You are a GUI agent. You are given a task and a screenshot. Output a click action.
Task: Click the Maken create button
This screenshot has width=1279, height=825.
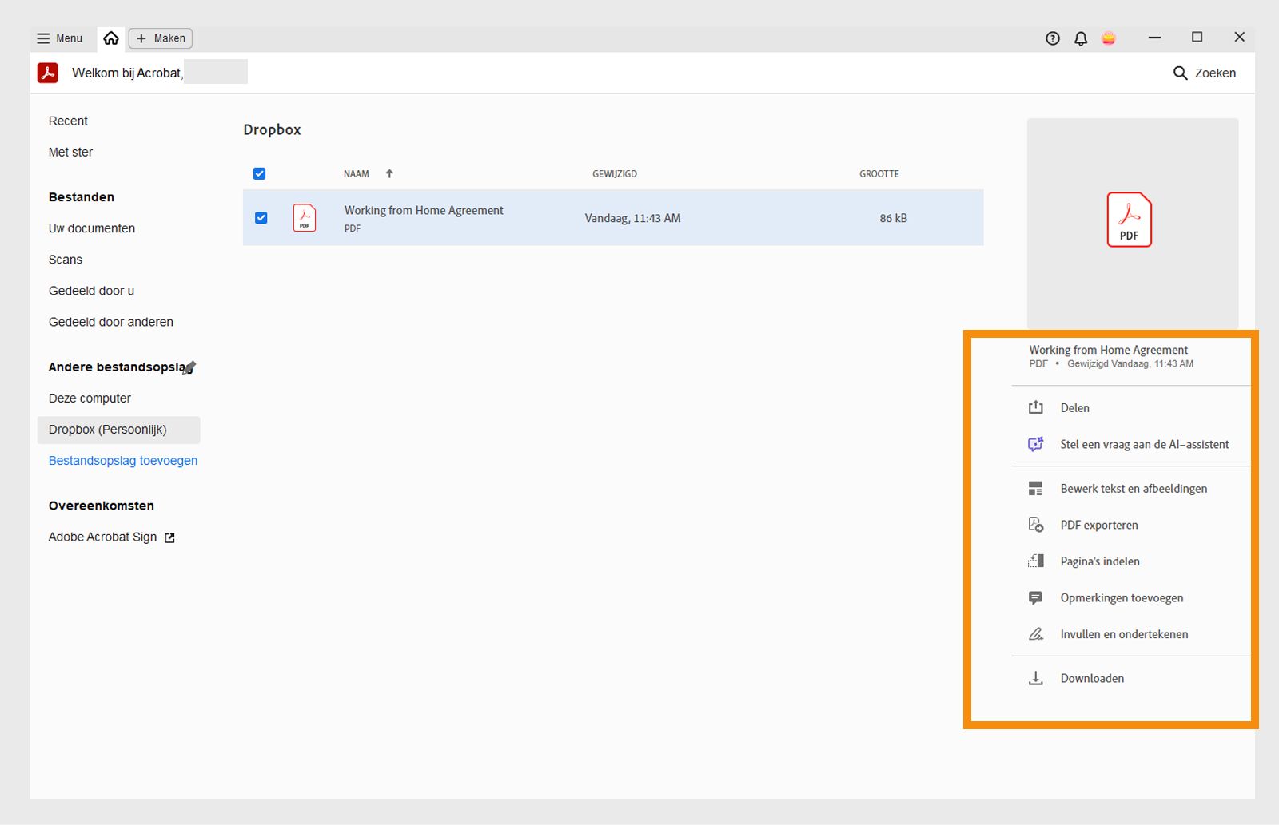[161, 38]
